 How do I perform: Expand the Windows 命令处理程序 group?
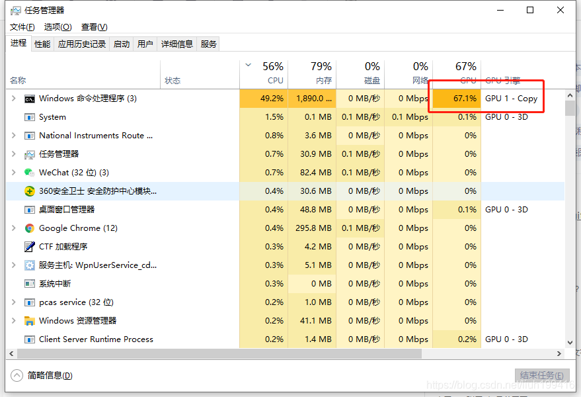(x=14, y=99)
